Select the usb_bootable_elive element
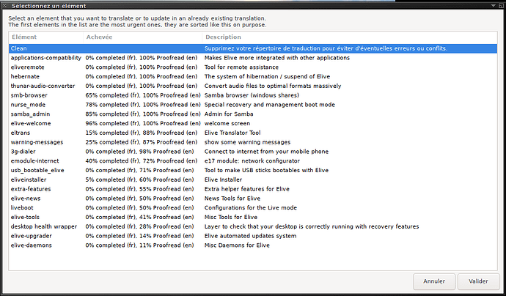 coord(37,170)
